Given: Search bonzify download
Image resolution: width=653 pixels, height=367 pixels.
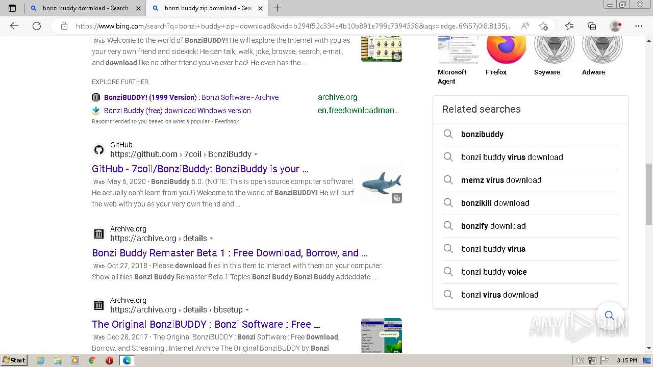Looking at the screenshot, I should [531, 226].
